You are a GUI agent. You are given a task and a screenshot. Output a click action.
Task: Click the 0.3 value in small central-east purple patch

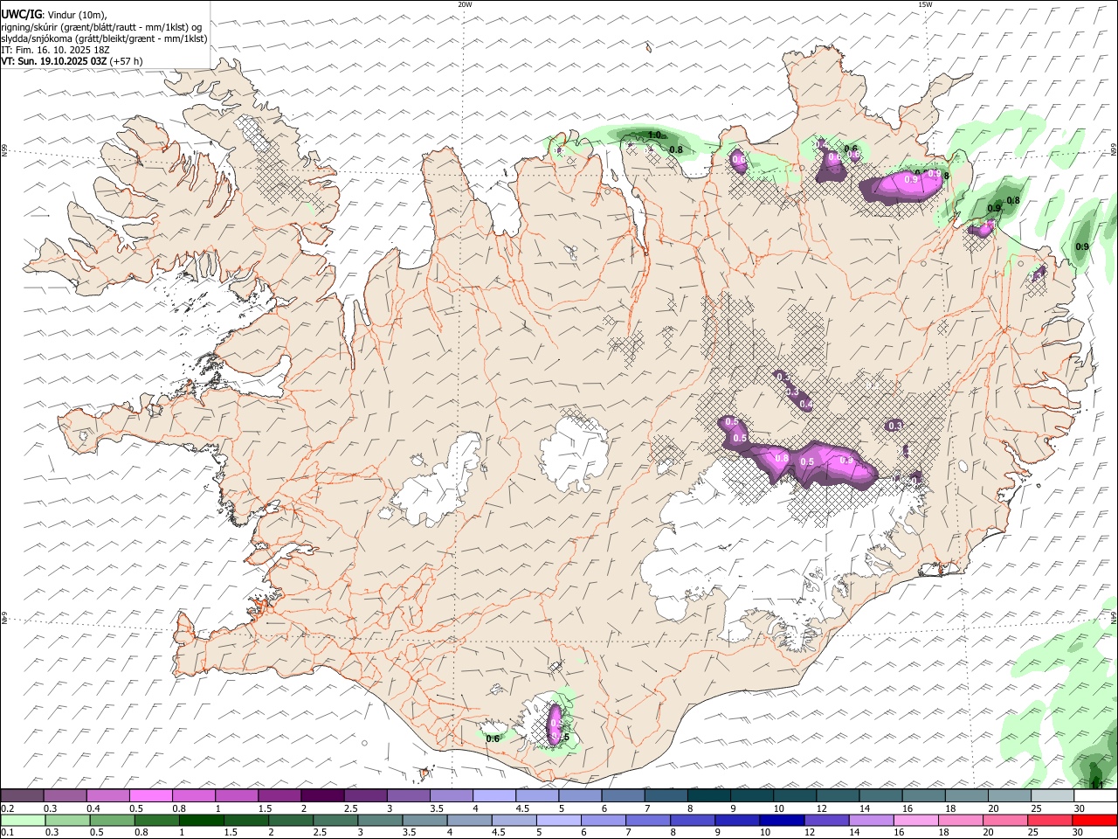coord(894,426)
